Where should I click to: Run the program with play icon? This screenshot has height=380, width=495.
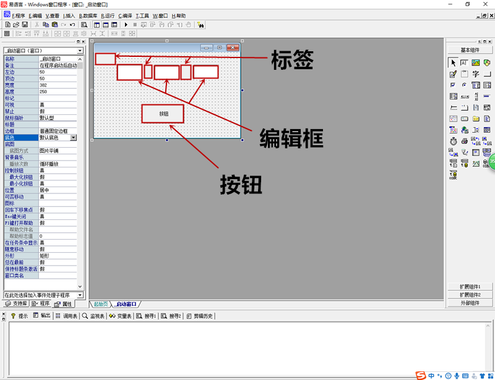point(126,25)
